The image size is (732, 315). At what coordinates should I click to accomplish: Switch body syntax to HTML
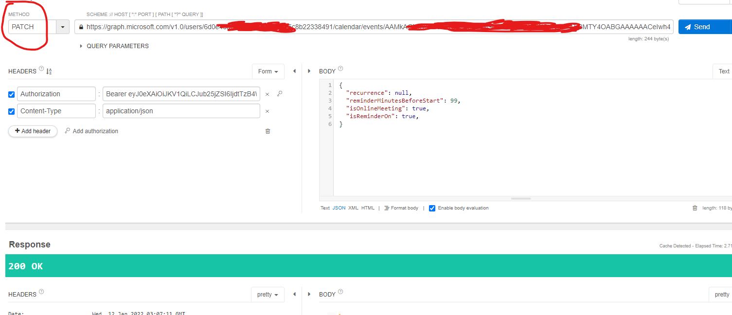(368, 208)
